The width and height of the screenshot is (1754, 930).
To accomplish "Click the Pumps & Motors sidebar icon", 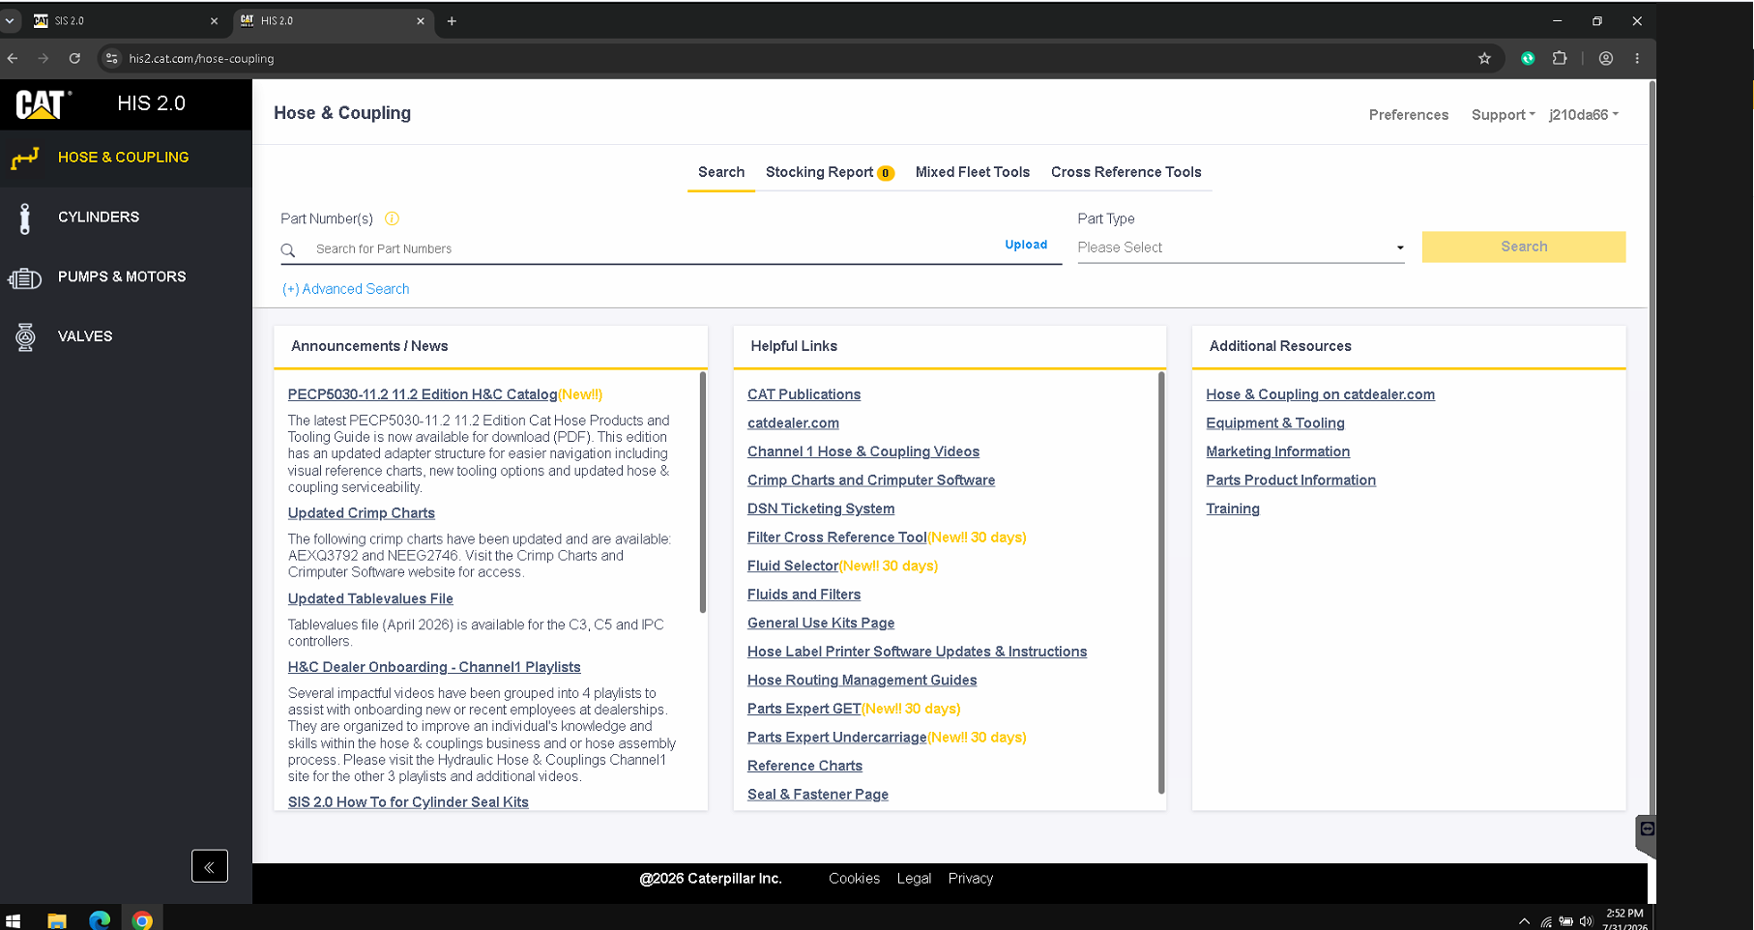I will 25,278.
